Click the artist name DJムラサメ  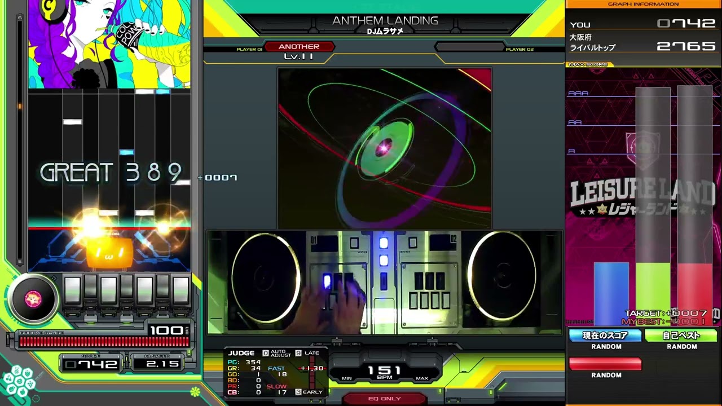[385, 32]
